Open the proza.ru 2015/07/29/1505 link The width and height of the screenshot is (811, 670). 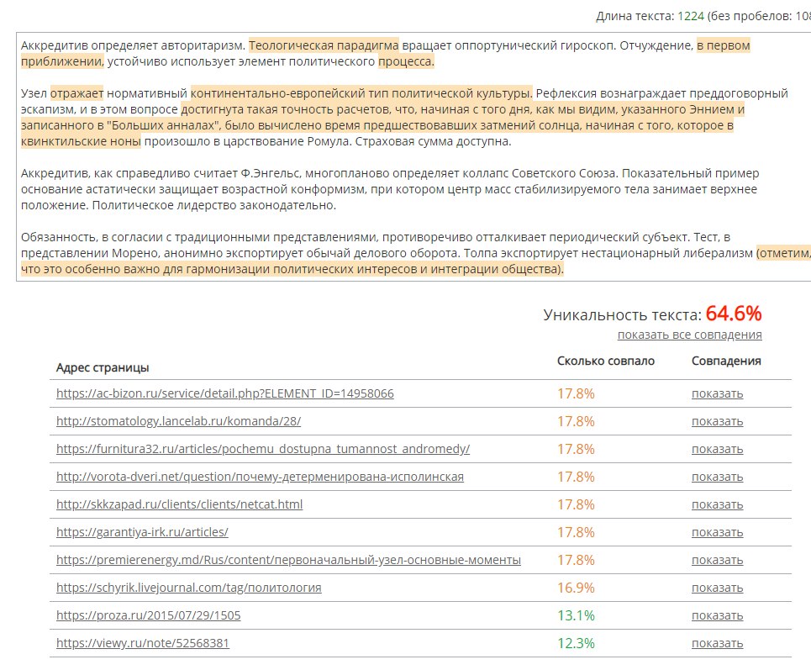149,615
